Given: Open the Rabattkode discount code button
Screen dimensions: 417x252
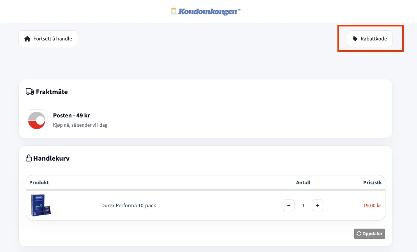Looking at the screenshot, I should click(370, 39).
